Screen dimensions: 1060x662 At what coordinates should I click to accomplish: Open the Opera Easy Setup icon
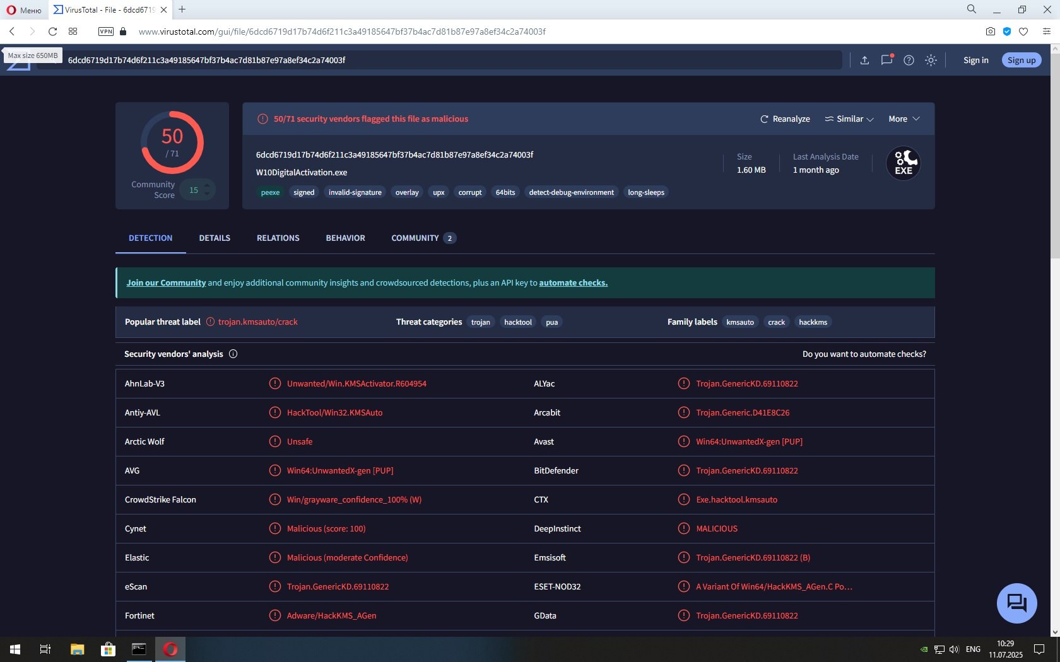[1046, 32]
